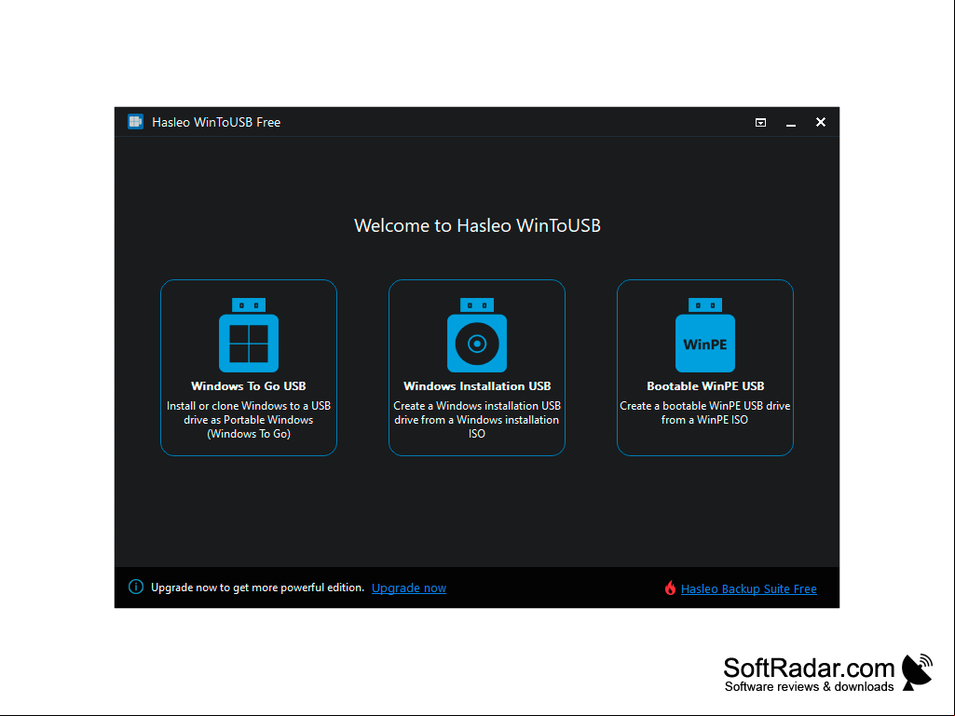Screen dimensions: 955x716
Task: Click the 'Create a bootable WinPE USB drive' description
Action: tap(705, 412)
